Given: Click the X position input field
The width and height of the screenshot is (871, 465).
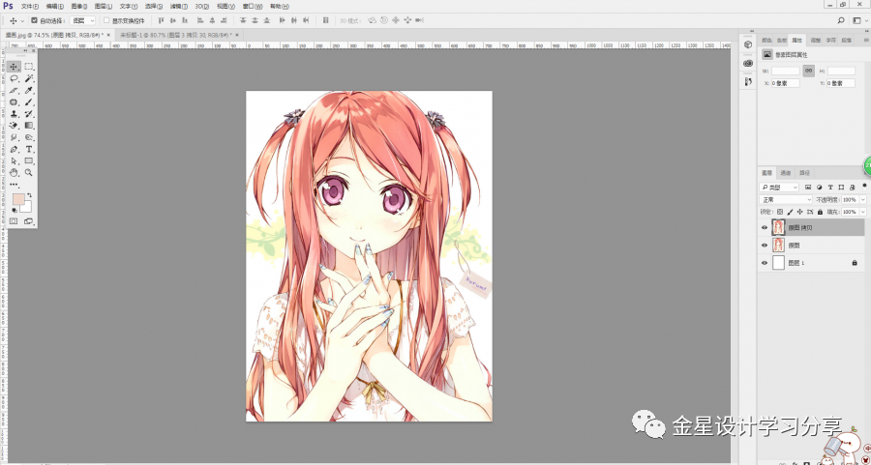Looking at the screenshot, I should tap(786, 83).
